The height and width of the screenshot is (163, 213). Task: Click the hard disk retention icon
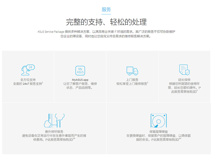[x=158, y=120]
